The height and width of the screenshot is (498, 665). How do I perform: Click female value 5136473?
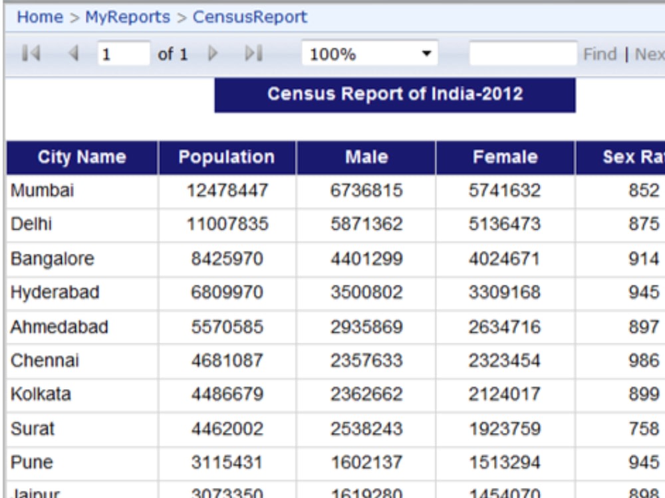(x=505, y=224)
